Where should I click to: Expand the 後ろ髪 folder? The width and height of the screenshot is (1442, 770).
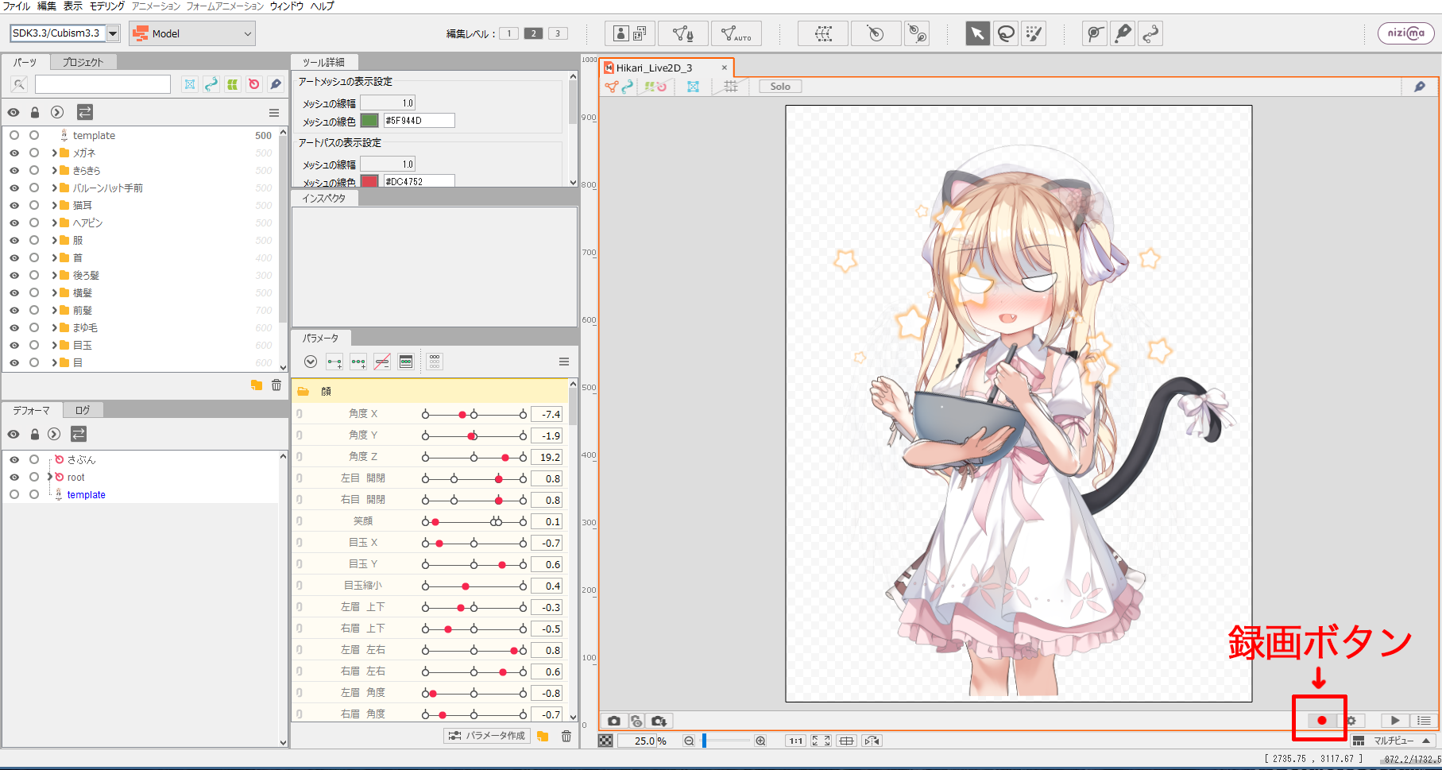coord(54,275)
